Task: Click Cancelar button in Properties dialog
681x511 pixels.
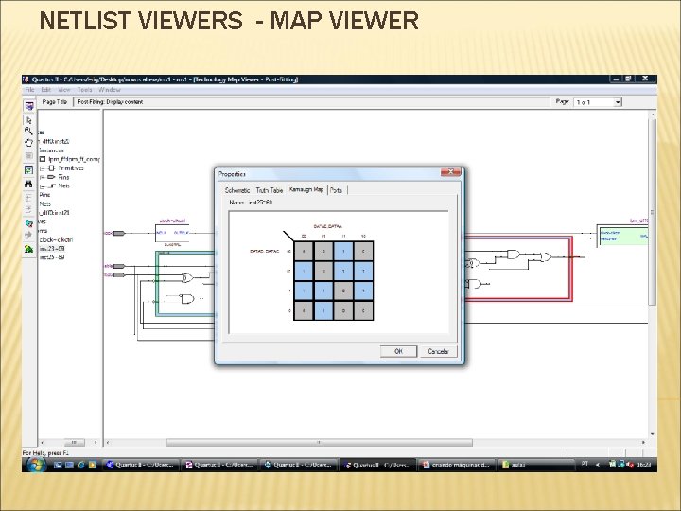Action: click(x=438, y=351)
